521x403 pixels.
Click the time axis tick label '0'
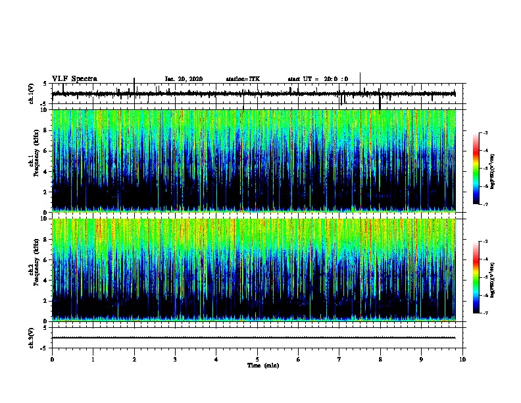pos(52,360)
